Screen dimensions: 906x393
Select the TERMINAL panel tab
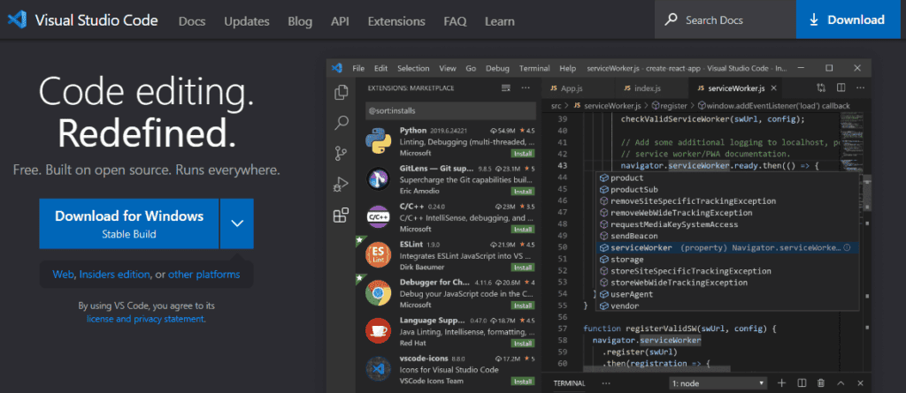(x=569, y=383)
